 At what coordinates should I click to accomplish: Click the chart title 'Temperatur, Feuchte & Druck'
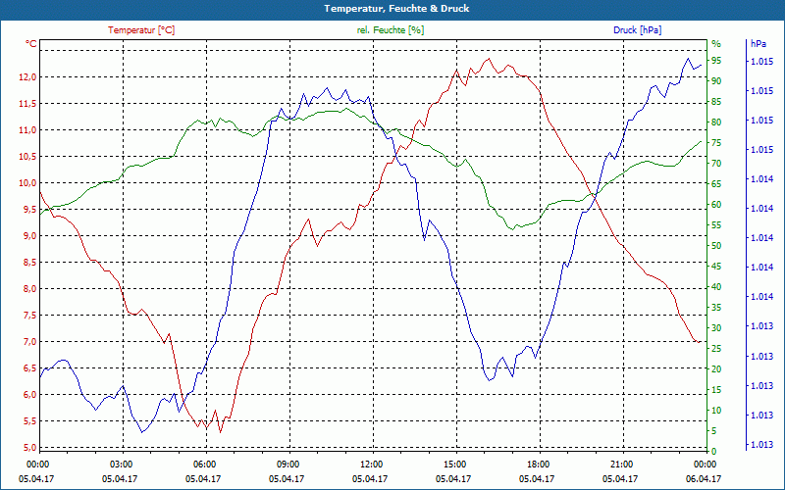click(396, 9)
